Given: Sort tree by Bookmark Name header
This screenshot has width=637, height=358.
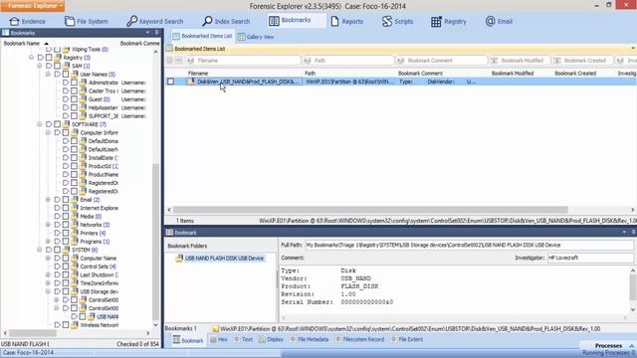Looking at the screenshot, I should [x=22, y=43].
